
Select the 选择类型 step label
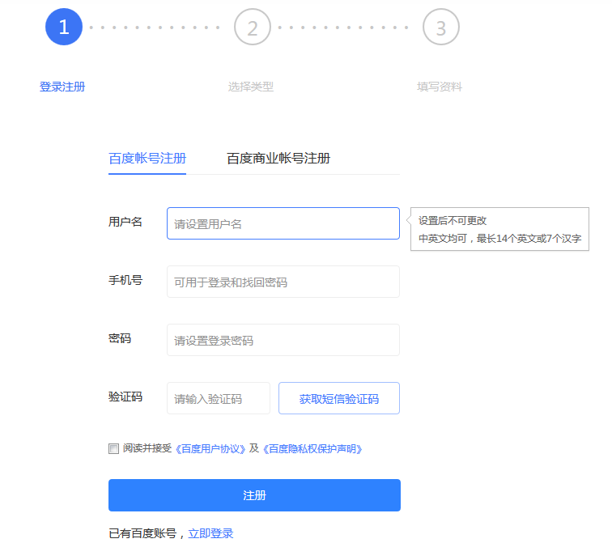[x=251, y=87]
